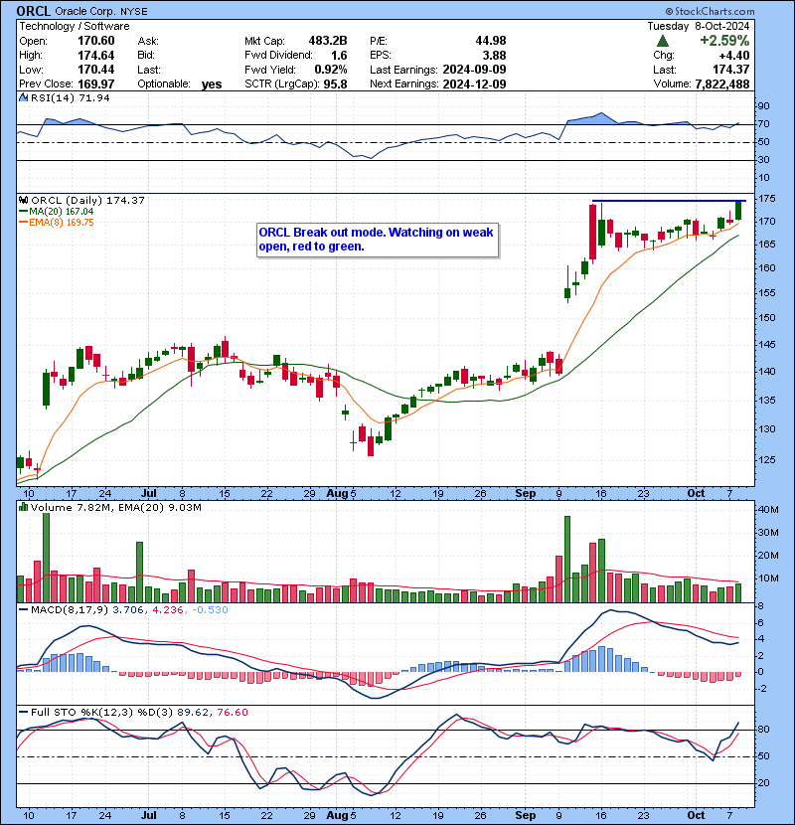Click the Last 174.37 value at right

pos(730,70)
